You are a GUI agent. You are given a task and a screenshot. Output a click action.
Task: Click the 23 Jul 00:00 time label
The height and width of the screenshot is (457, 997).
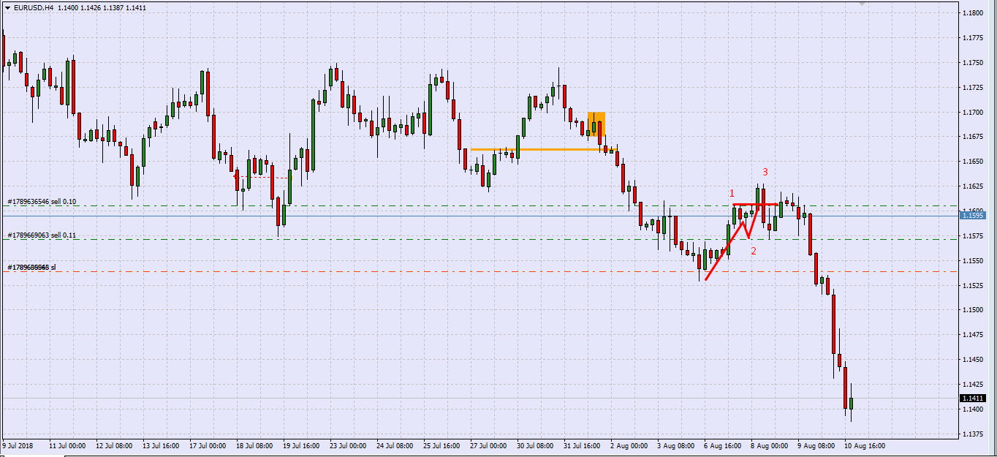[x=349, y=445]
